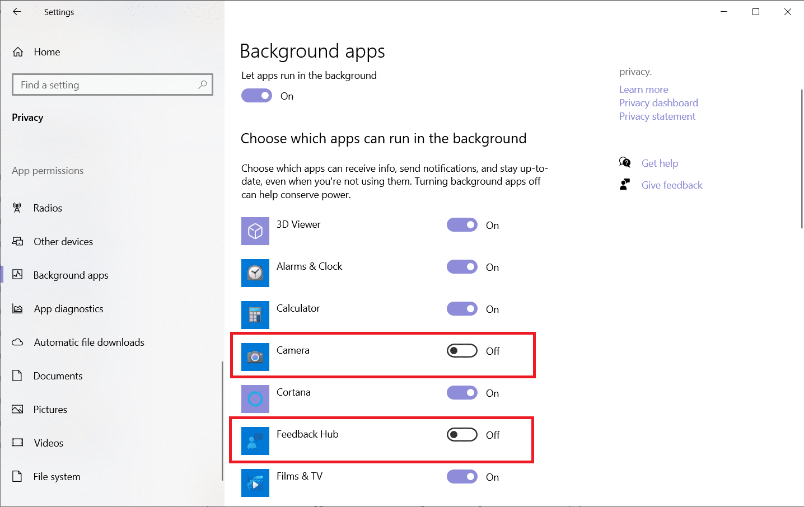Click the back arrow in Settings
Viewport: 804px width, 507px height.
17,12
